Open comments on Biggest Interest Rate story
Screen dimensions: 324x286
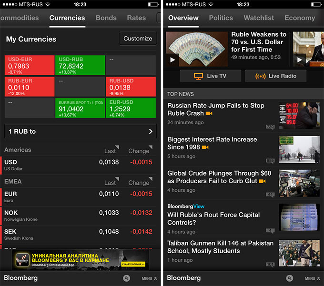270,161
